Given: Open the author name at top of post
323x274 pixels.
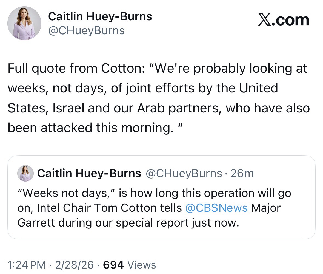Looking at the screenshot, I should tap(100, 17).
